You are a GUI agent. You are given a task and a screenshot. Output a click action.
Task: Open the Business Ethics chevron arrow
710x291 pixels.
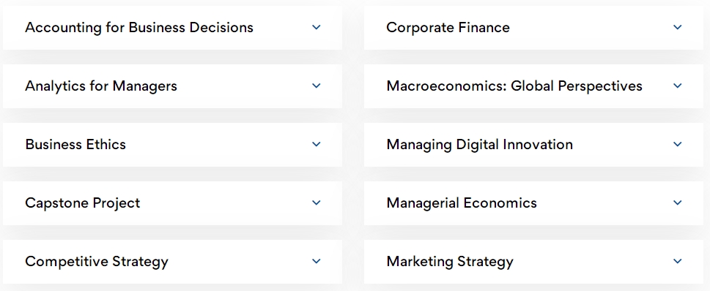click(317, 145)
